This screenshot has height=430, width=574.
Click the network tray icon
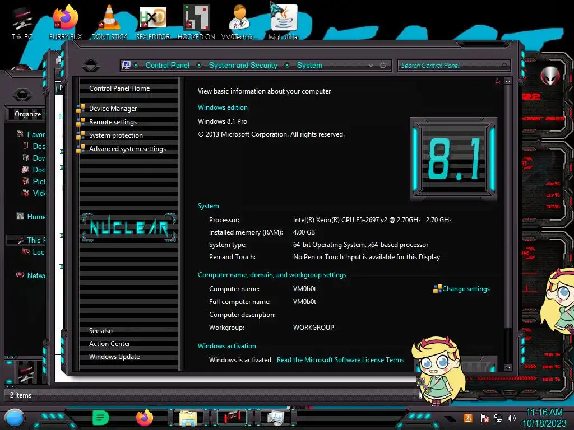pos(498,418)
